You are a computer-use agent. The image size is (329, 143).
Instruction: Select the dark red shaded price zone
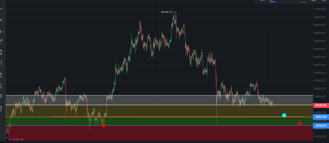[159, 133]
